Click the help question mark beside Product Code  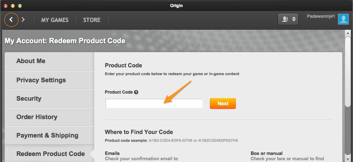click(x=136, y=92)
